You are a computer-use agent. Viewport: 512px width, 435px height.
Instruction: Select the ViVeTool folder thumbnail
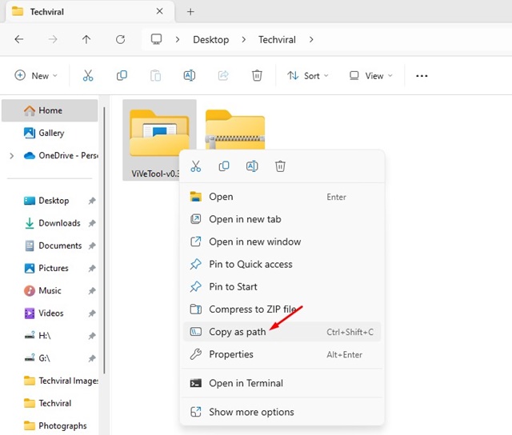pos(159,134)
